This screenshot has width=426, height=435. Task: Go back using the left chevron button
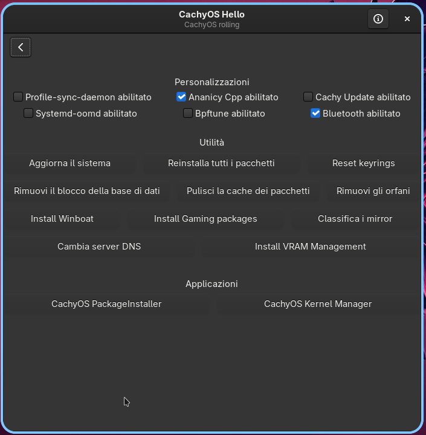[x=21, y=47]
